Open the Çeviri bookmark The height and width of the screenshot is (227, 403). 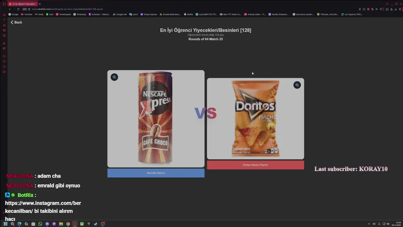point(134,15)
